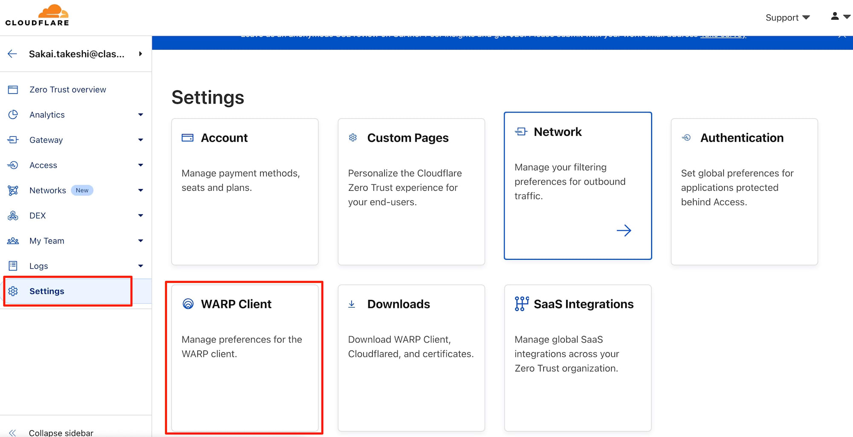Expand the Analytics menu arrow

(x=141, y=115)
